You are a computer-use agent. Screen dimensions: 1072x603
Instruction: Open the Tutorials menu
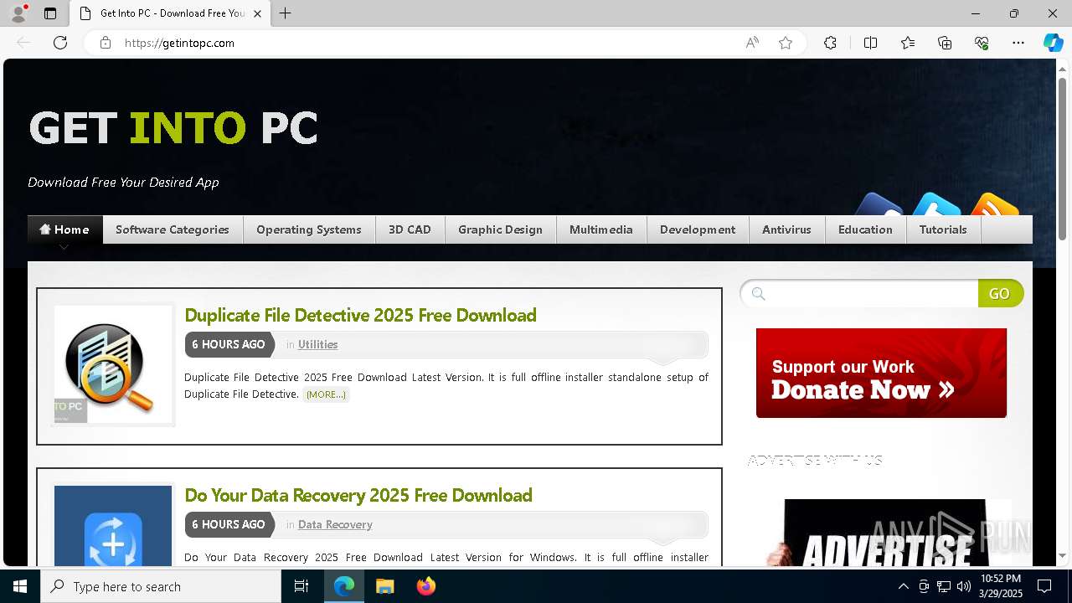click(x=943, y=229)
